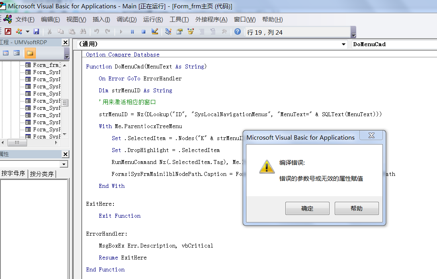Click 确定 in the compile error dialog
This screenshot has width=437, height=279.
point(307,208)
